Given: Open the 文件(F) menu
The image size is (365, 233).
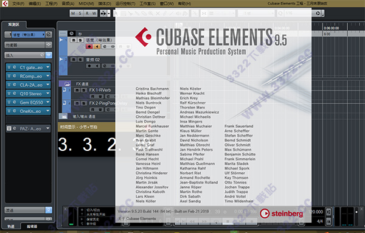Looking at the screenshot, I should [x=18, y=4].
